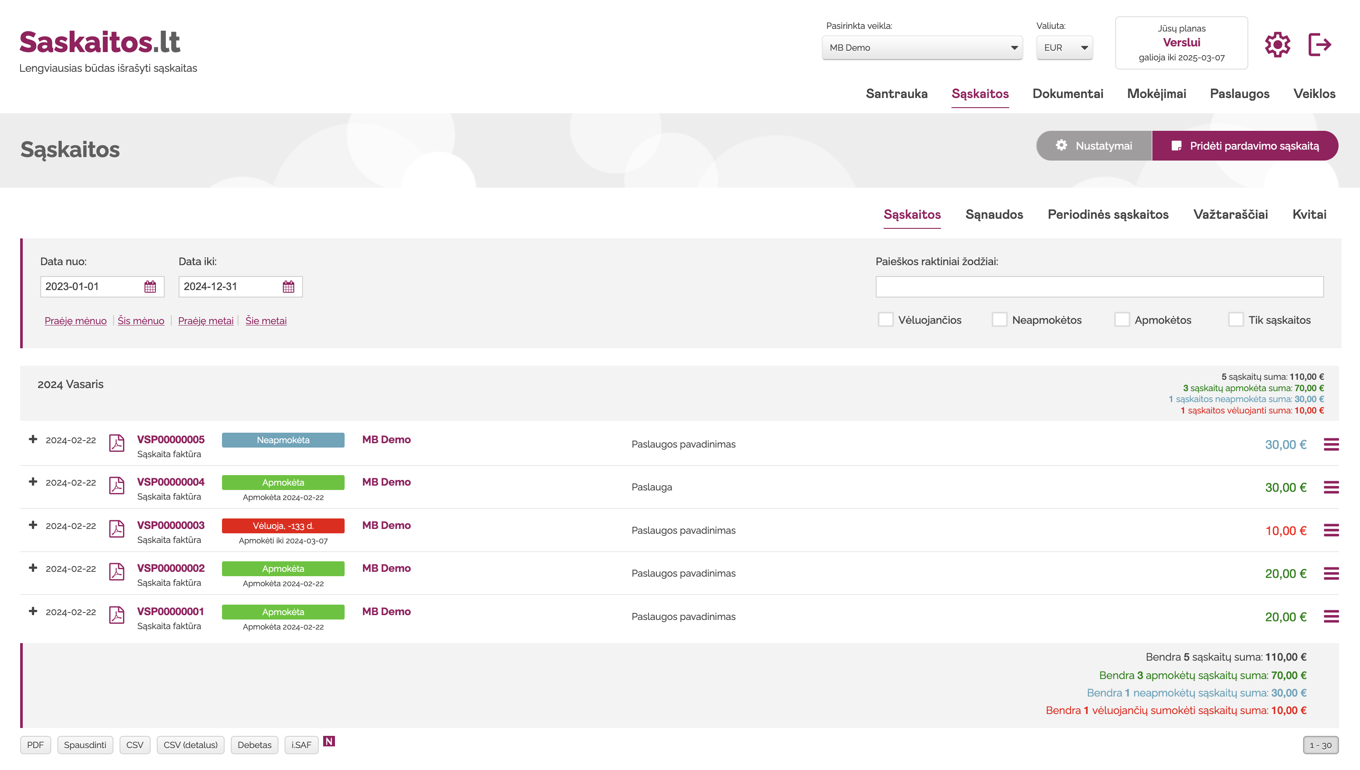Open calendar picker for Data iki
The height and width of the screenshot is (770, 1360).
tap(289, 287)
